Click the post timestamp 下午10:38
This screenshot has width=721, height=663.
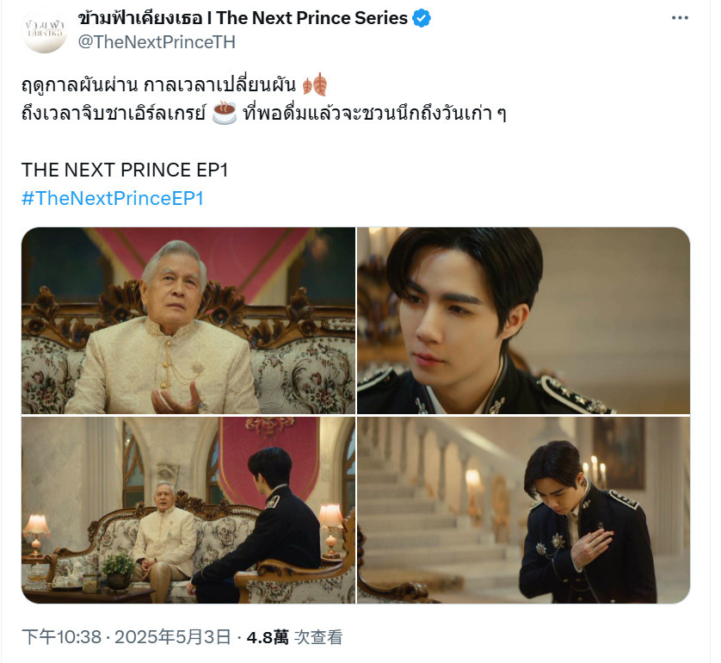62,637
